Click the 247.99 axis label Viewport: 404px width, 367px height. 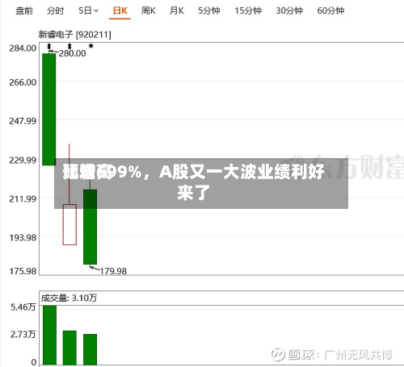23,121
